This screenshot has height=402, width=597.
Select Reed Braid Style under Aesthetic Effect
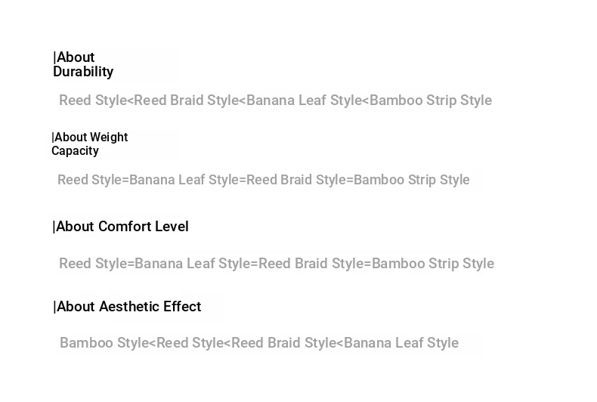283,343
